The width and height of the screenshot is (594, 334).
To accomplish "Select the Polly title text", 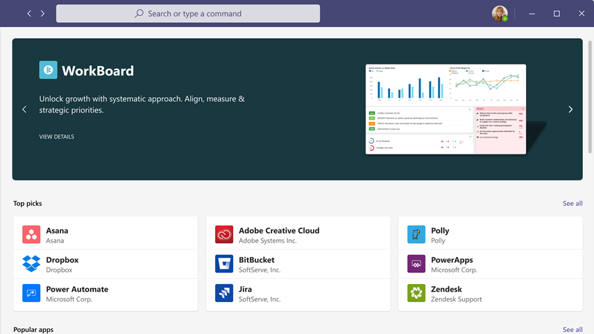I will (x=440, y=230).
